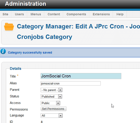Viewport: 140px width, 123px height.
Task: Click the Category successfully saved message
Action: [x=30, y=53]
